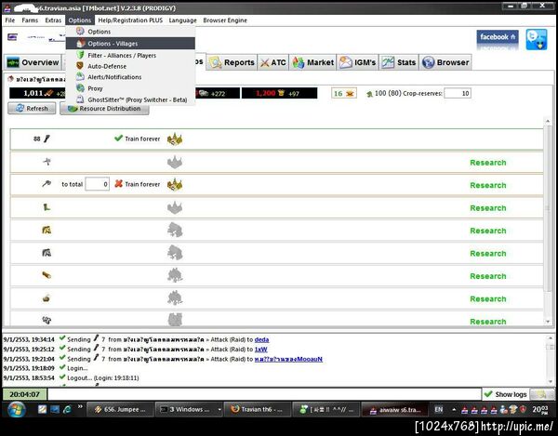558x436 pixels.
Task: Click the gray barracks icon in spearman row
Action: click(x=175, y=162)
